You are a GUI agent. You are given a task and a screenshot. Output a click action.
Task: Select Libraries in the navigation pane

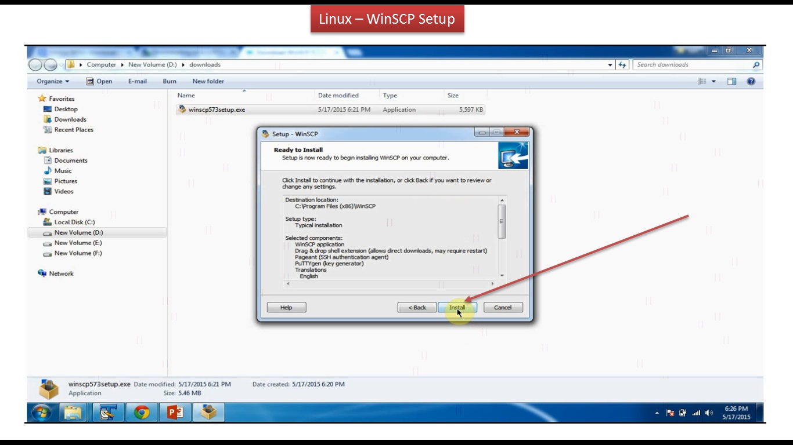tap(61, 150)
